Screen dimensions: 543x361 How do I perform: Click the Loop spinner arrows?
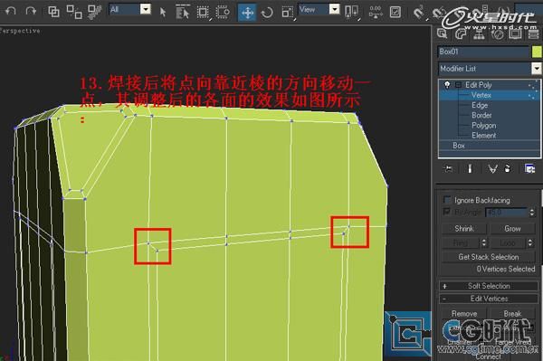pos(530,243)
